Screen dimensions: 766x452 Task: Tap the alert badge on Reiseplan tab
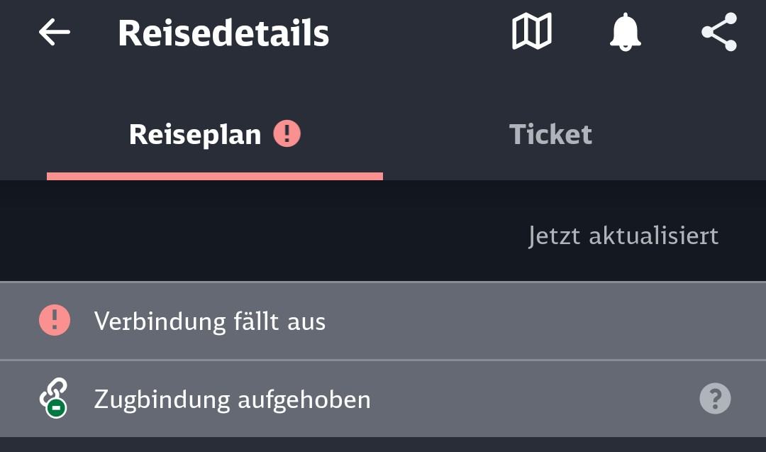point(287,133)
